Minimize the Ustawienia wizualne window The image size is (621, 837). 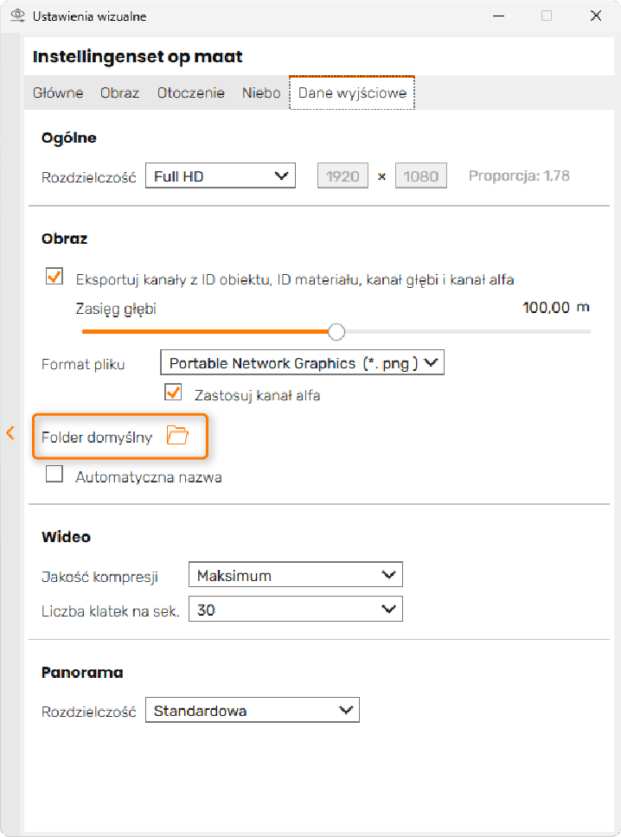pos(499,16)
